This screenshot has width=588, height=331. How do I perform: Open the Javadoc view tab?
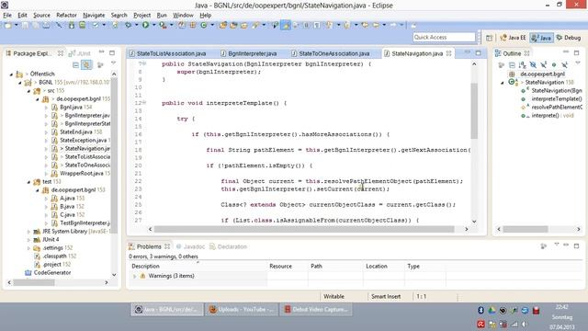pos(190,246)
